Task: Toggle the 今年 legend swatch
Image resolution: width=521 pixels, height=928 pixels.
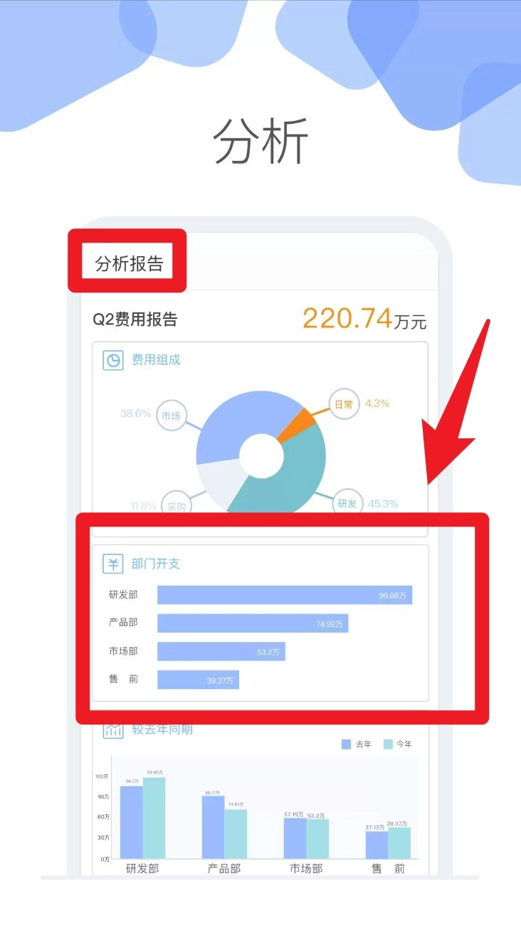Action: 388,744
